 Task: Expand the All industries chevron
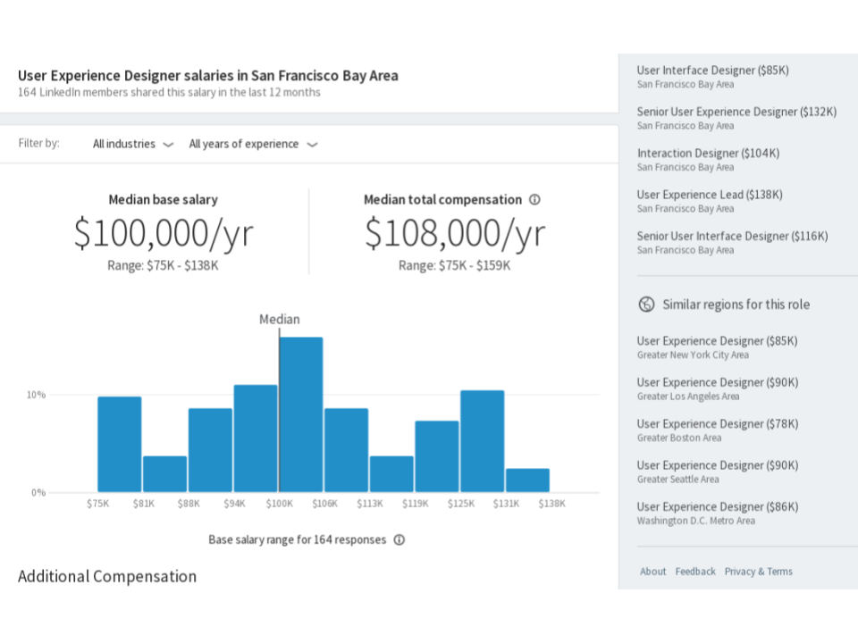coord(169,145)
